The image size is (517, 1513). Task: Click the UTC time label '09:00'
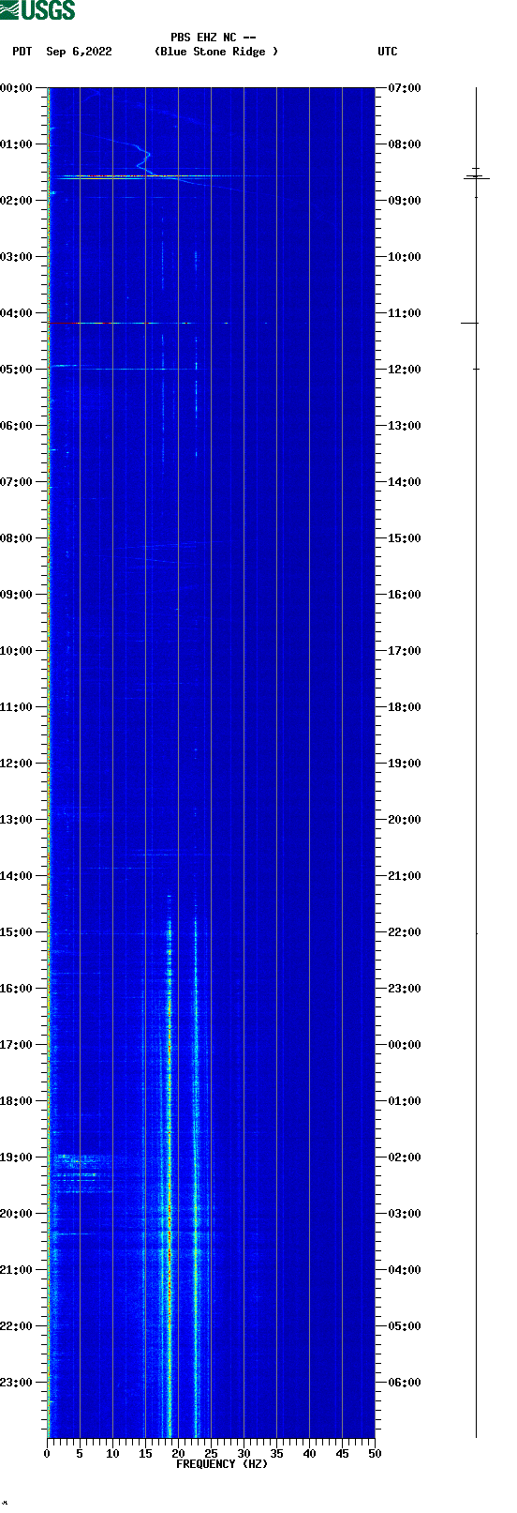pos(405,201)
